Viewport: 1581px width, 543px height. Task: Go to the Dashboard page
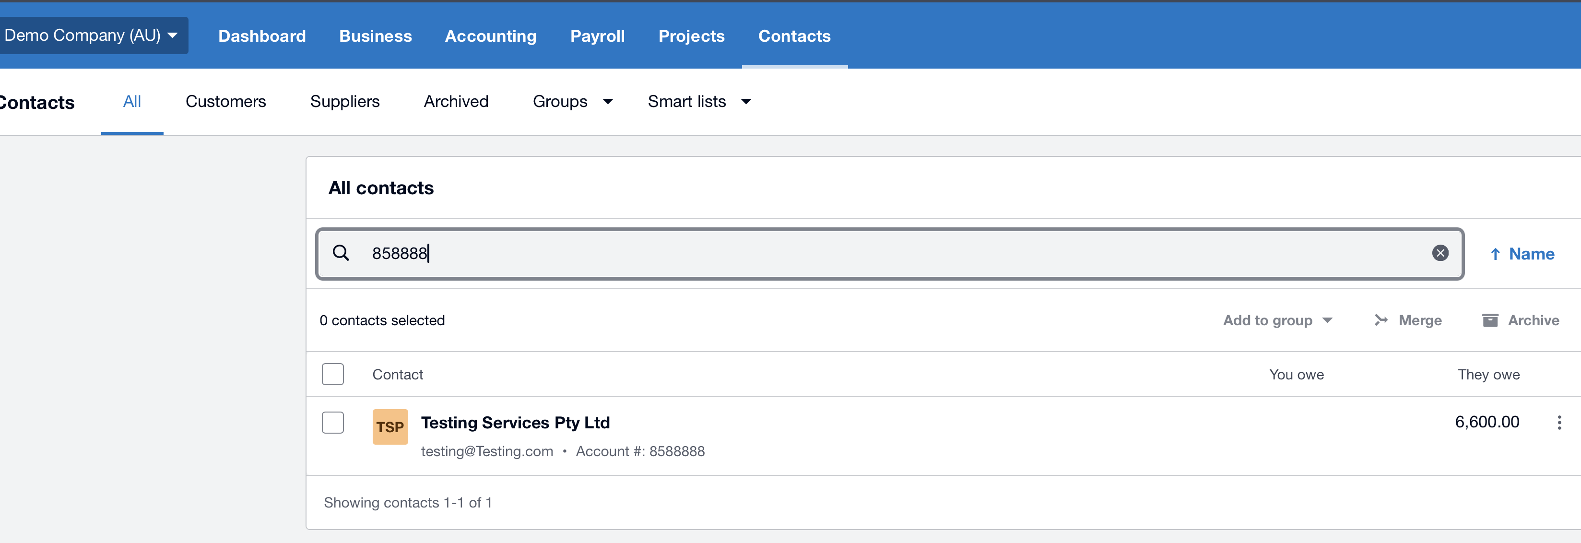point(261,36)
